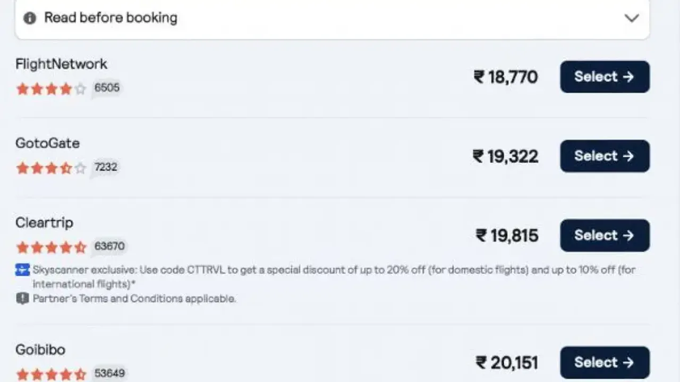Image resolution: width=680 pixels, height=382 pixels.
Task: Expand the Read before booking section
Action: (x=110, y=18)
